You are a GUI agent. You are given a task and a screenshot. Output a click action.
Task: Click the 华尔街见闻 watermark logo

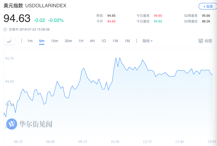pos(29,124)
